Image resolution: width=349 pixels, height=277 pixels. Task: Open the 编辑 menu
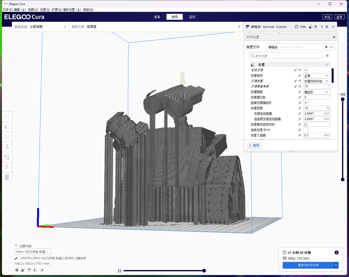[20, 10]
